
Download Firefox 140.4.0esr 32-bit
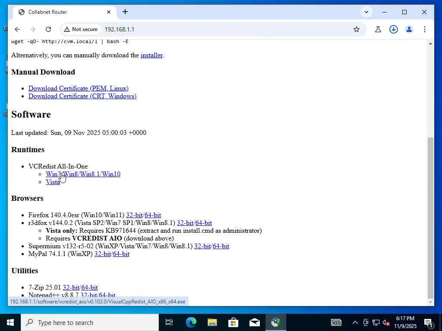coord(134,215)
